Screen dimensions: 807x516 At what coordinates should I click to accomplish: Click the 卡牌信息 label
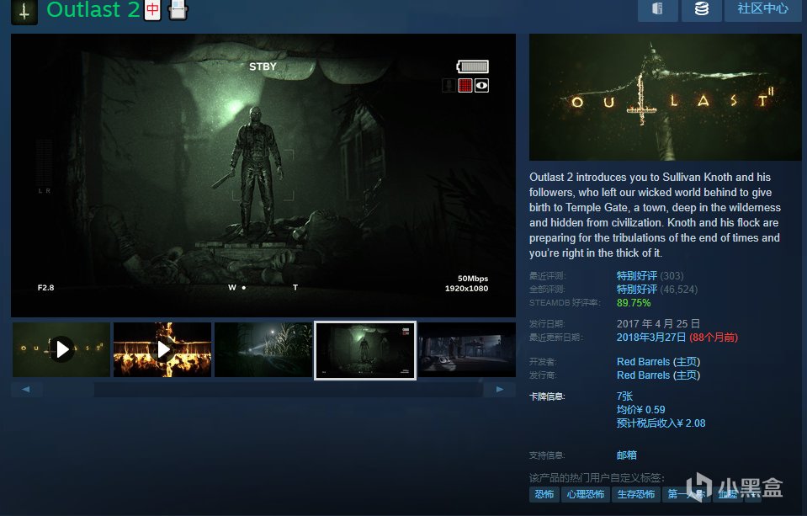pyautogui.click(x=547, y=396)
